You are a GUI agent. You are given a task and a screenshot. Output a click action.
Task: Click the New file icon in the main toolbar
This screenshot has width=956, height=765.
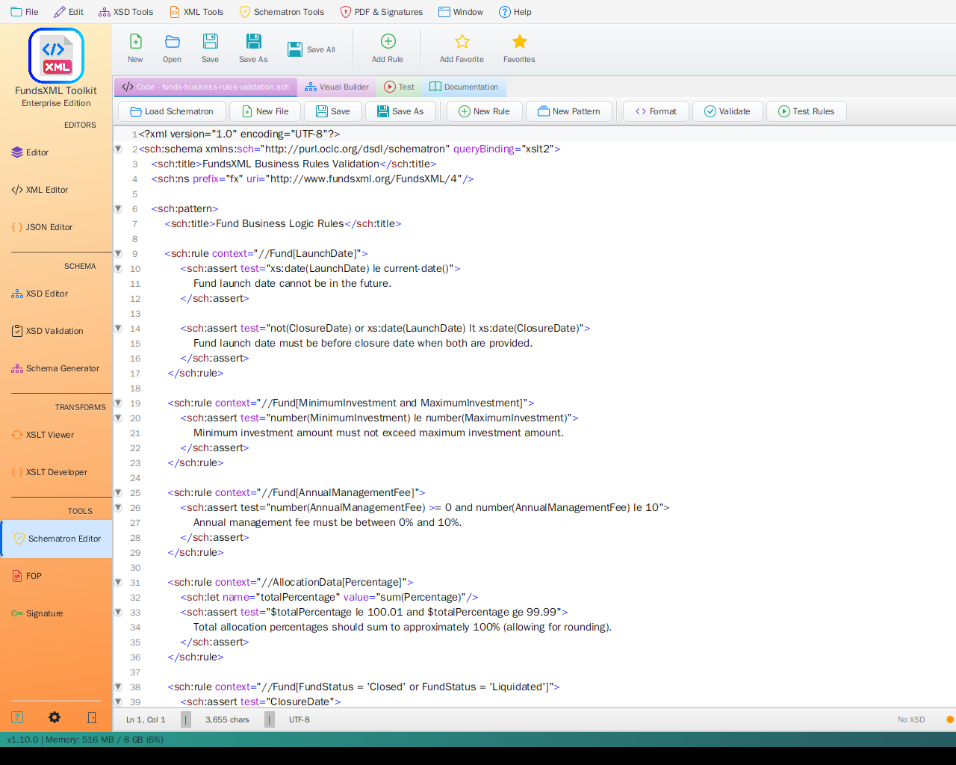[x=135, y=41]
